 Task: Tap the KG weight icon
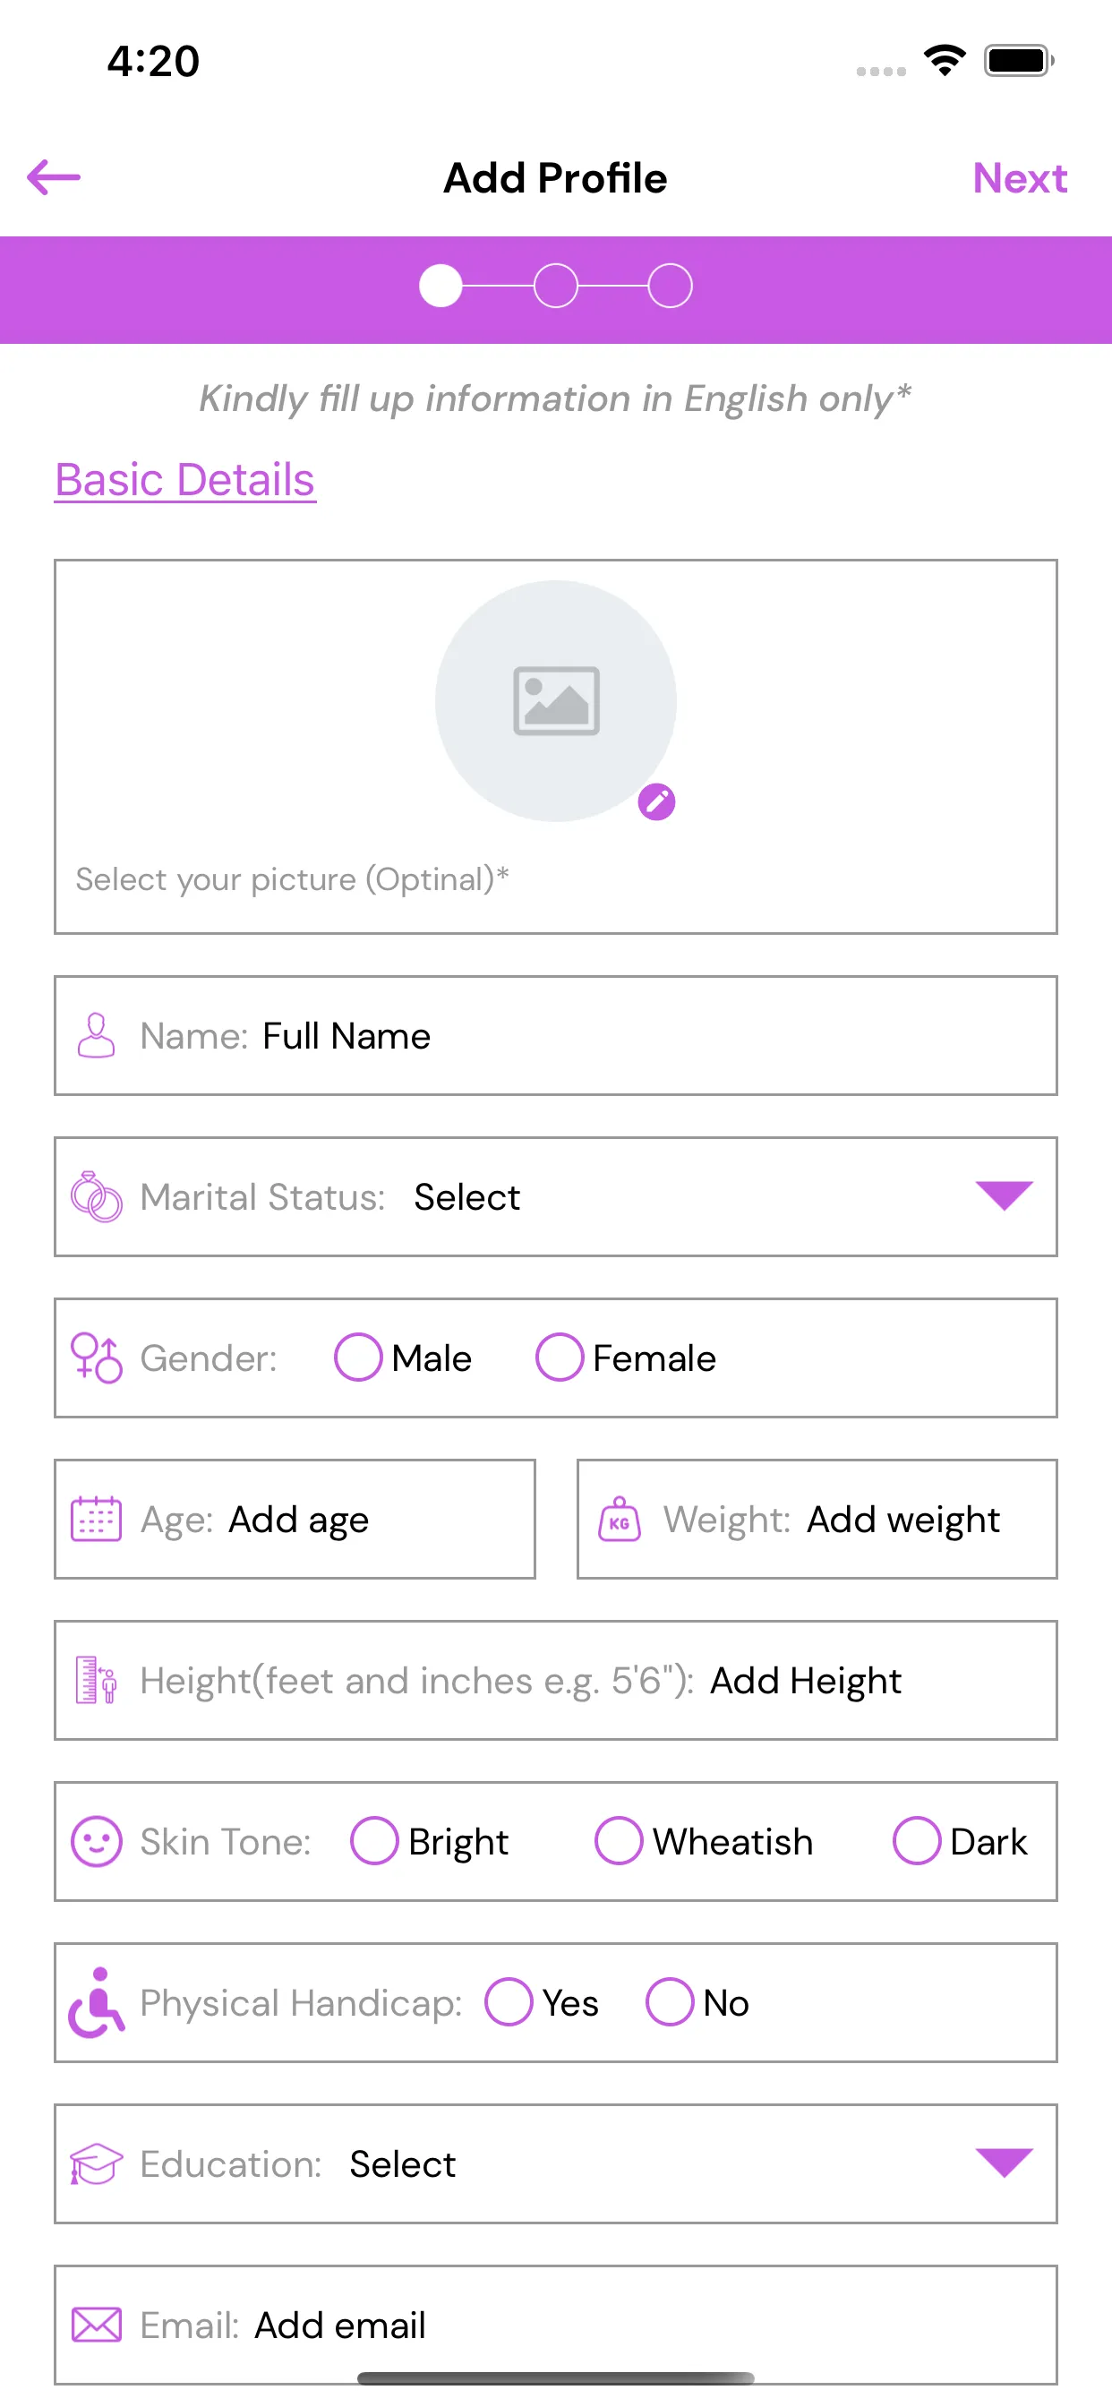(x=620, y=1520)
